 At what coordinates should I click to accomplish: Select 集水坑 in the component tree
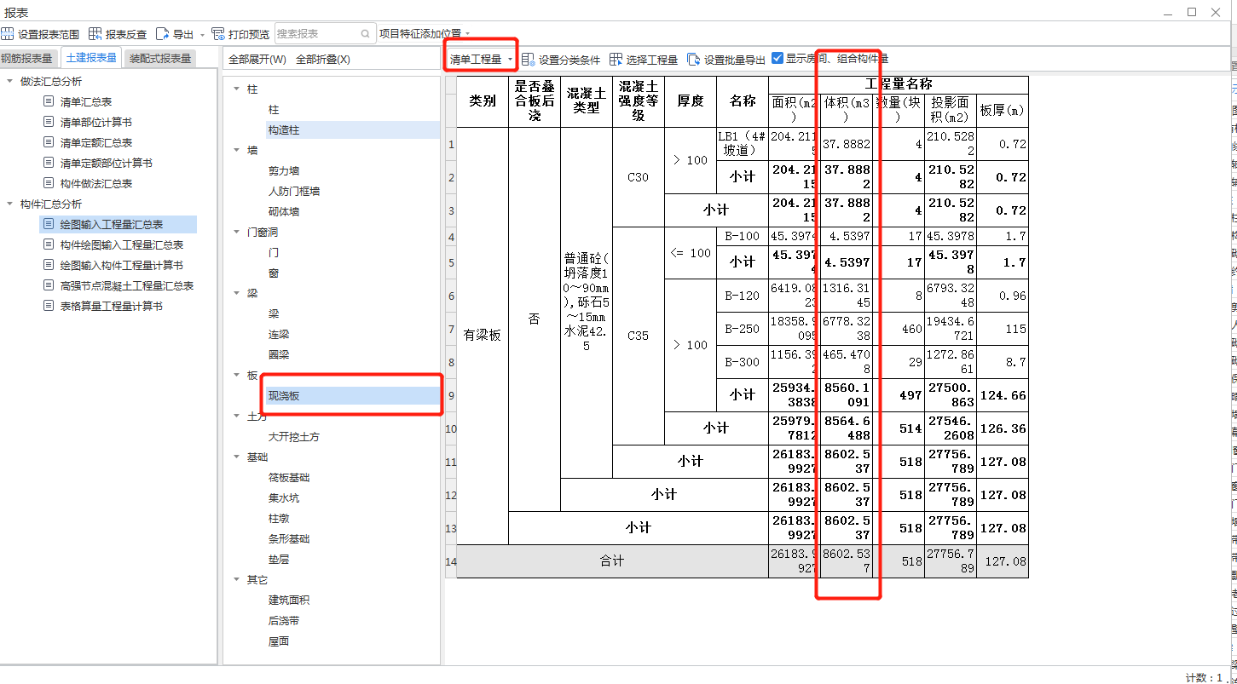284,498
